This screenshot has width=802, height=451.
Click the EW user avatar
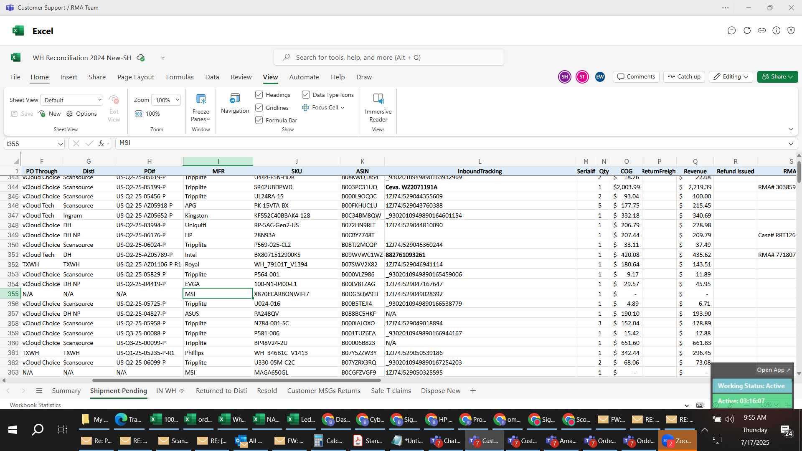coord(600,77)
